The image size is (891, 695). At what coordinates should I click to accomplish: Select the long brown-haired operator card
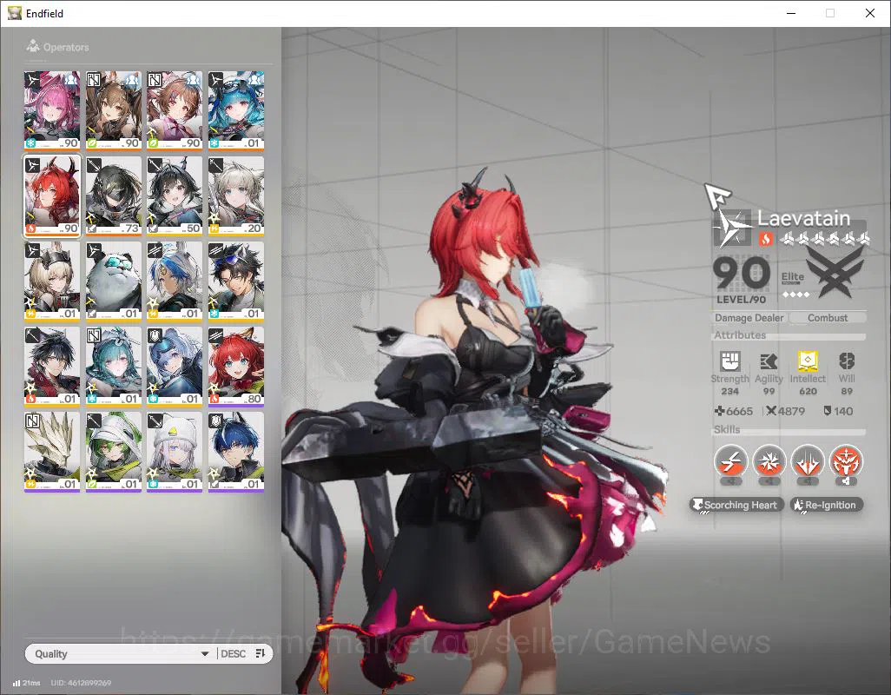coord(114,110)
